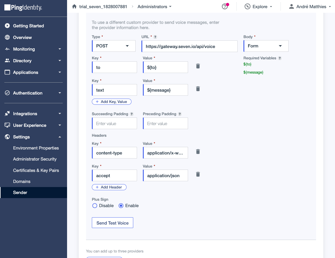Screen dimensions: 335x258
Task: Go to Environment Properties page
Action: (x=36, y=148)
